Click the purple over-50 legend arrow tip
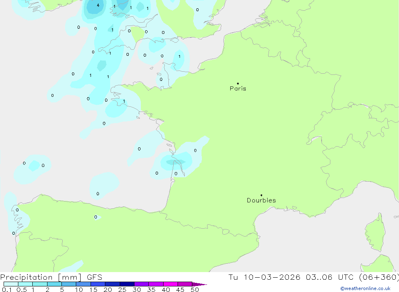This screenshot has width=399, height=292. [200, 284]
